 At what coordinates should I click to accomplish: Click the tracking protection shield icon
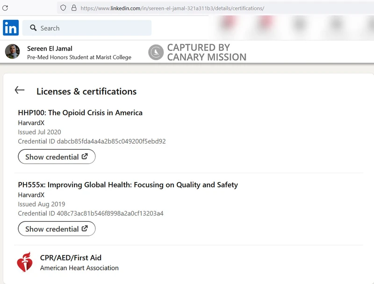pos(63,8)
